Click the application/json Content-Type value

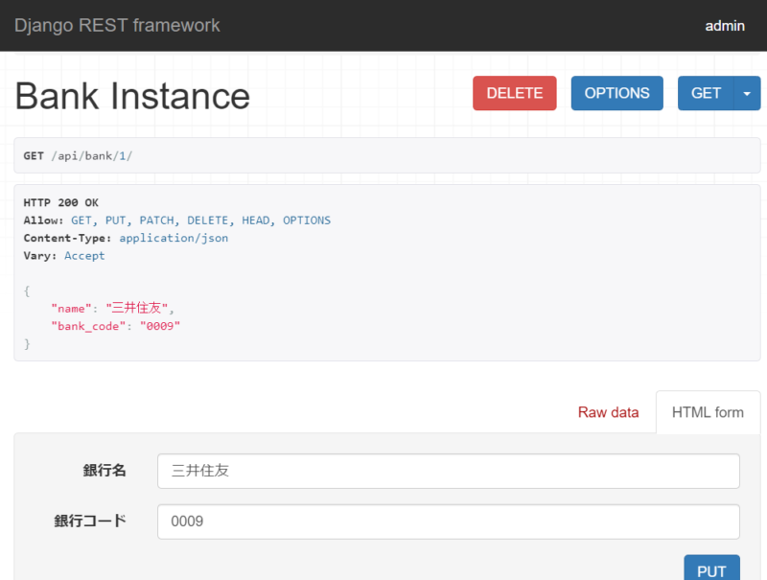click(174, 238)
